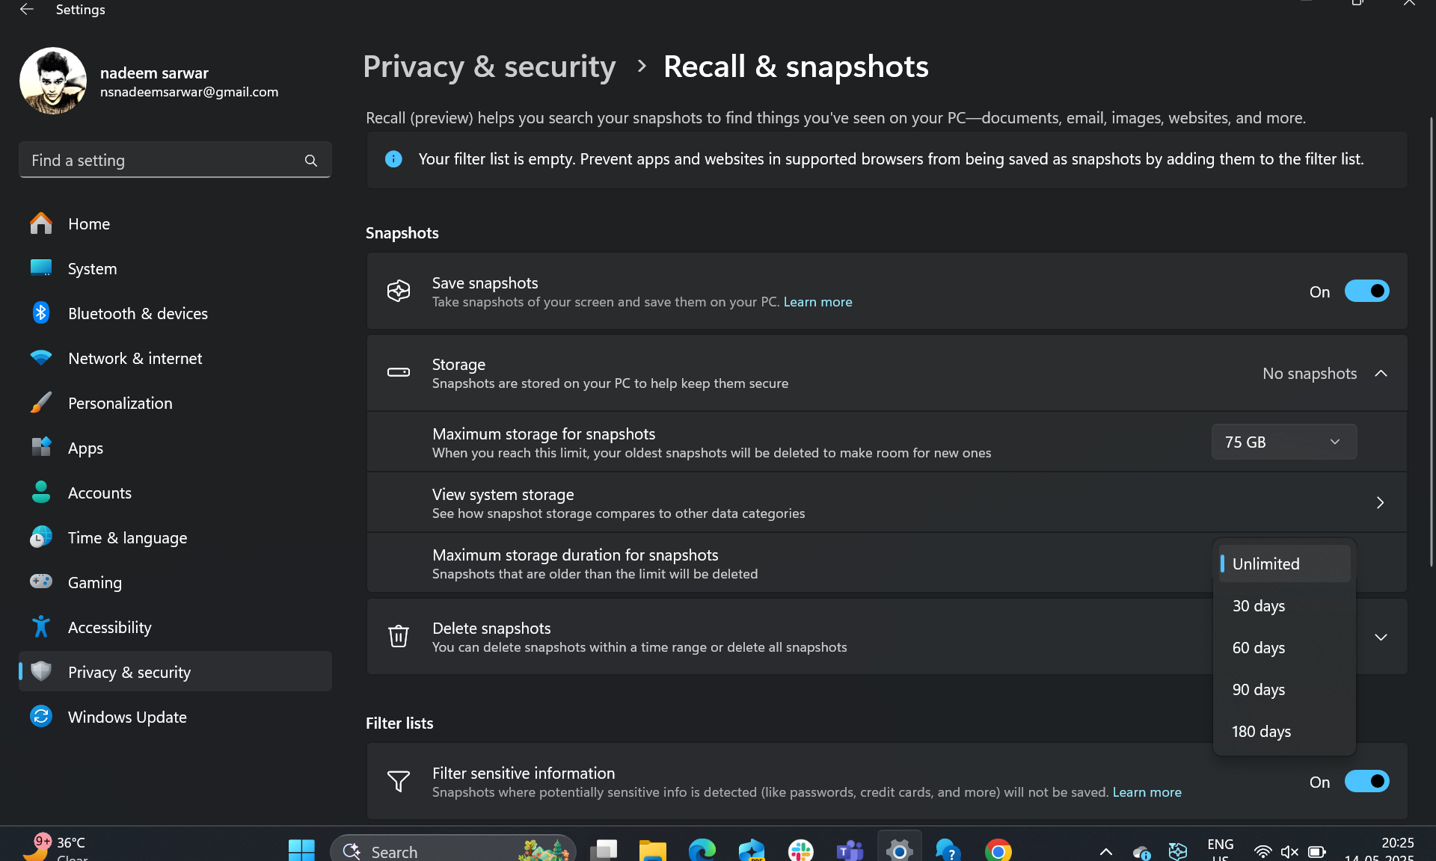The image size is (1436, 861).
Task: Select 90 days storage duration
Action: click(1258, 689)
